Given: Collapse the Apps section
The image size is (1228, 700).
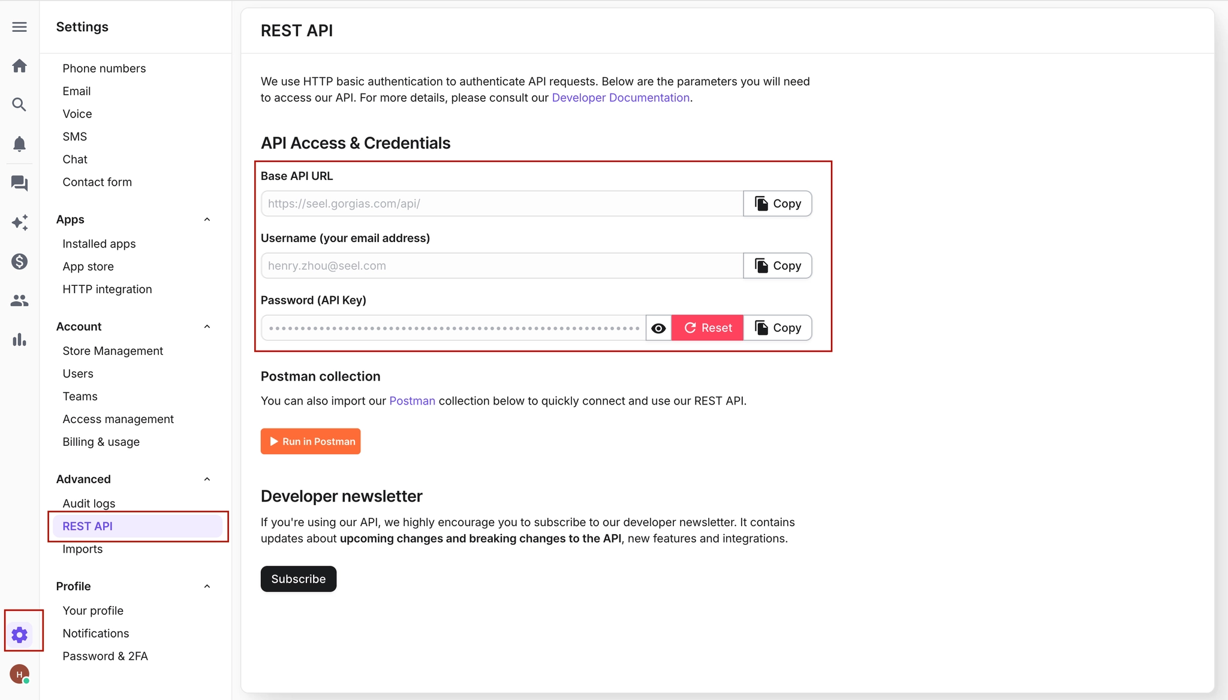Looking at the screenshot, I should coord(207,219).
